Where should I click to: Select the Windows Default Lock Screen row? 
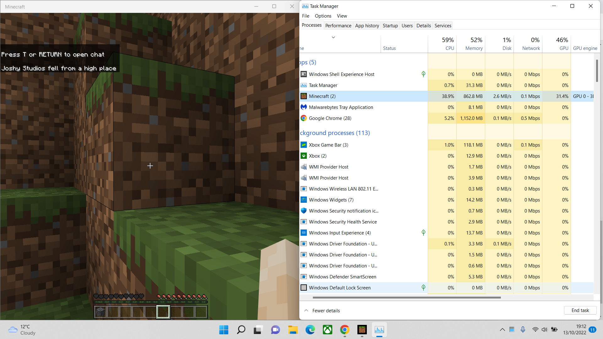point(340,288)
